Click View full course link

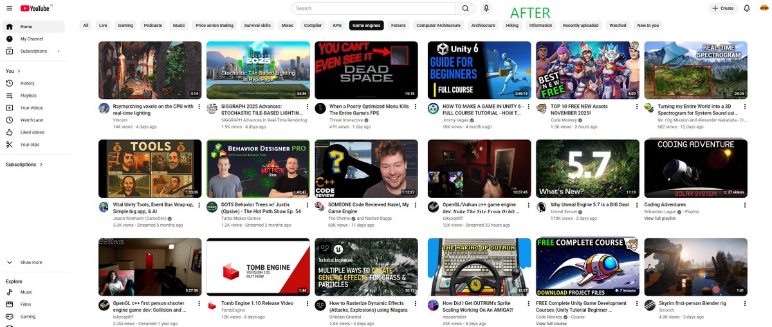(x=551, y=323)
